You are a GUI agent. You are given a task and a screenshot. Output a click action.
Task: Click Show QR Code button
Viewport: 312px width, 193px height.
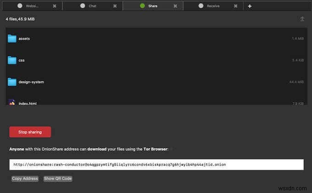58,178
